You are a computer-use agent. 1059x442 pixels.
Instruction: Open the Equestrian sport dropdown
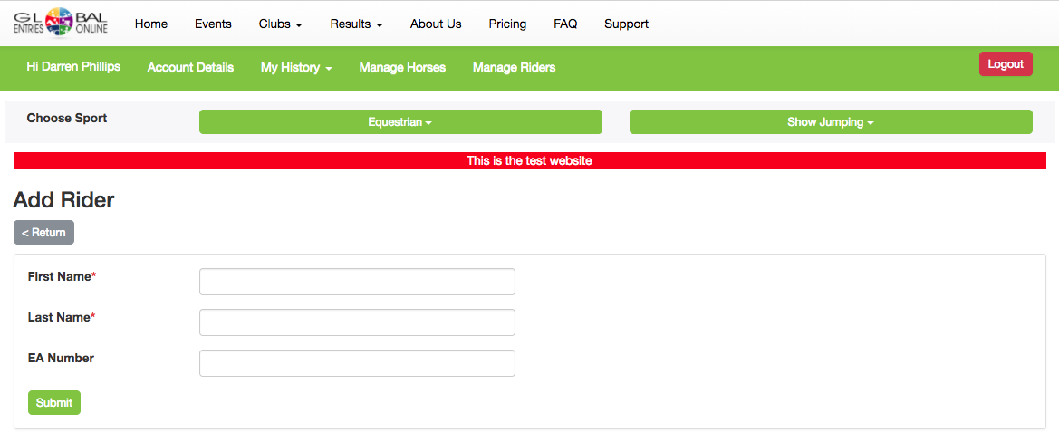click(400, 122)
